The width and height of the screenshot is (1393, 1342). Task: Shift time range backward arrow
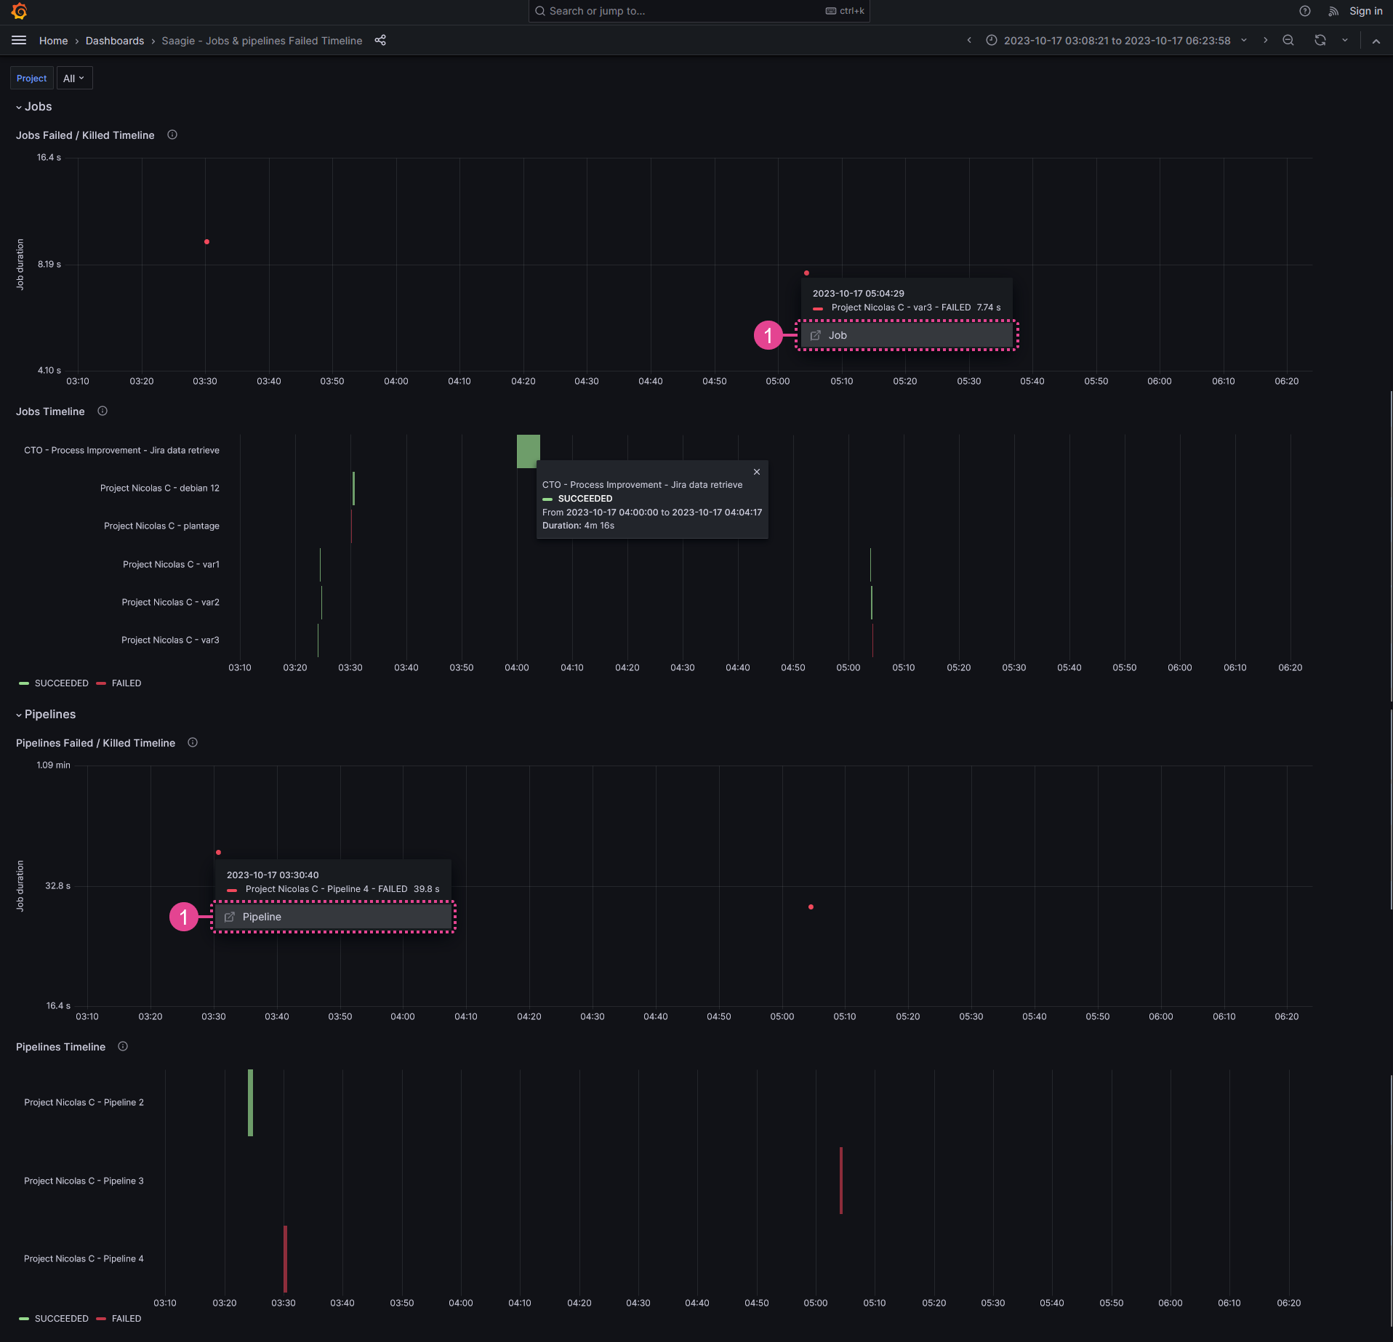coord(969,41)
